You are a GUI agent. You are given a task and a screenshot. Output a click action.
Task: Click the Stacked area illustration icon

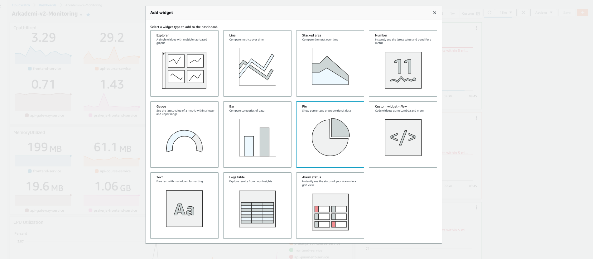[330, 67]
